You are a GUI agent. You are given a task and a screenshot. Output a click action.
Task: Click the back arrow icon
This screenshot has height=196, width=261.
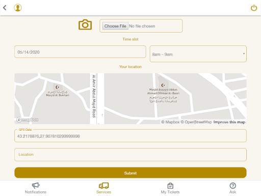pyautogui.click(x=5, y=8)
